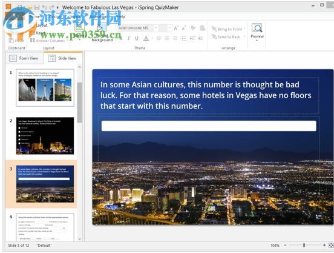This screenshot has width=334, height=253.
Task: Select slide 2 thumbnail with black background
Action: 45,136
